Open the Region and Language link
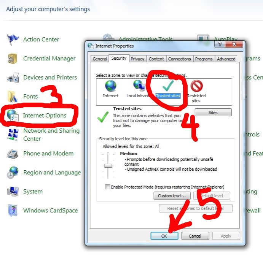The width and height of the screenshot is (263, 260). [x=52, y=173]
